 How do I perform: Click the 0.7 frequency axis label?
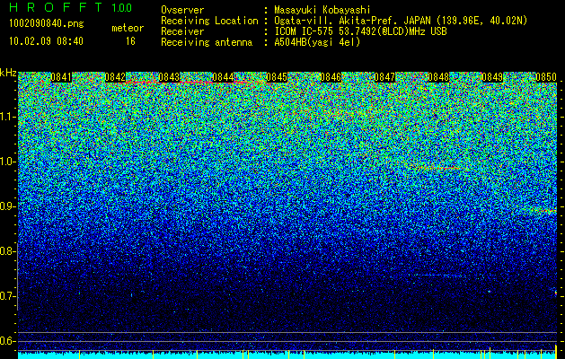click(8, 296)
